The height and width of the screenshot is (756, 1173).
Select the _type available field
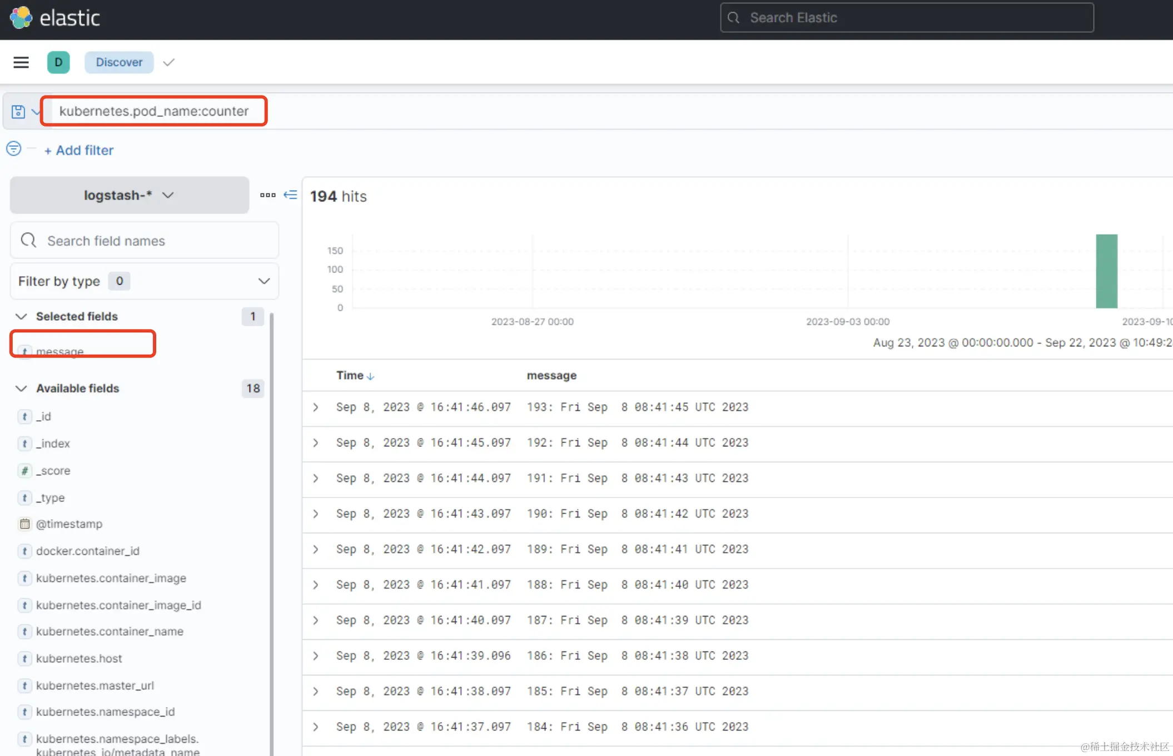50,498
